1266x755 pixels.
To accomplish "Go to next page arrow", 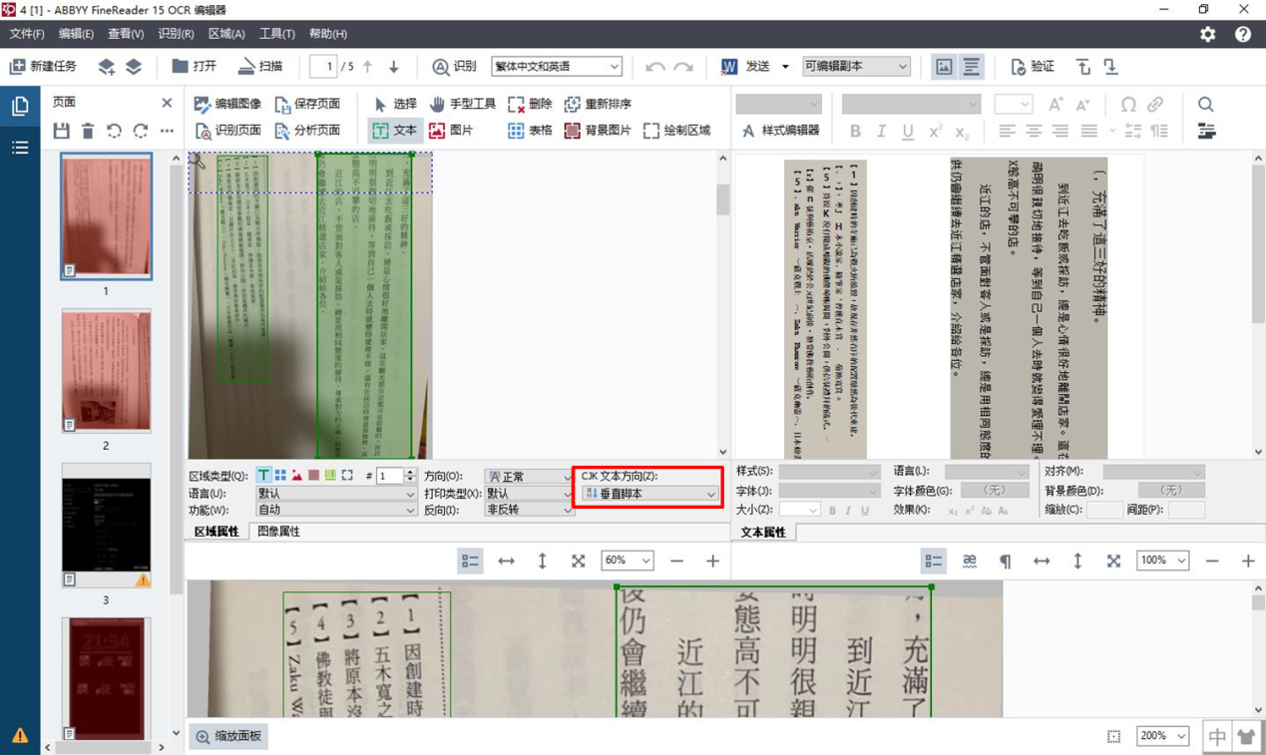I will click(394, 67).
